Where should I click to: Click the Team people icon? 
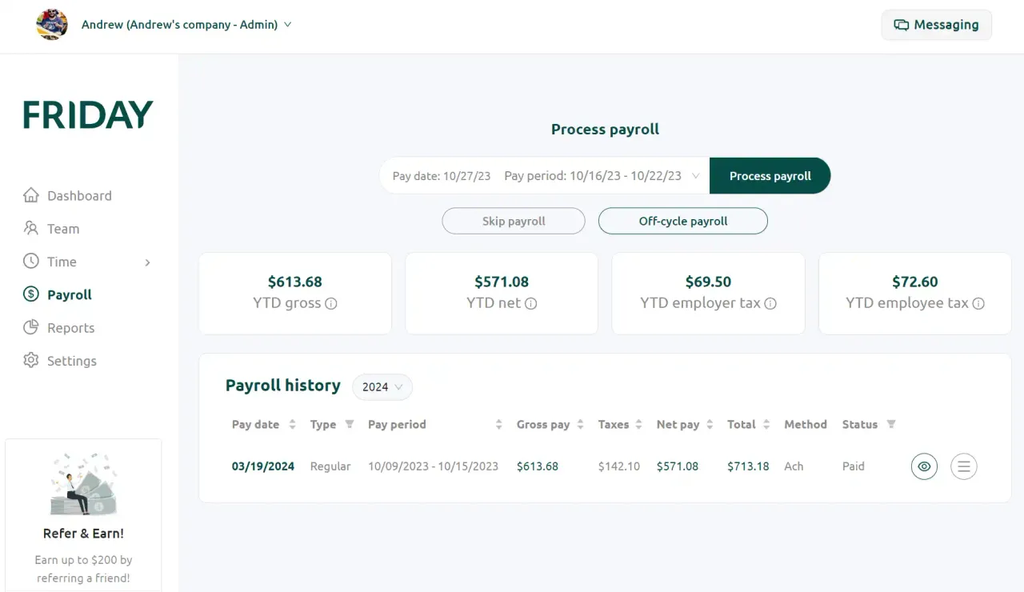click(31, 228)
